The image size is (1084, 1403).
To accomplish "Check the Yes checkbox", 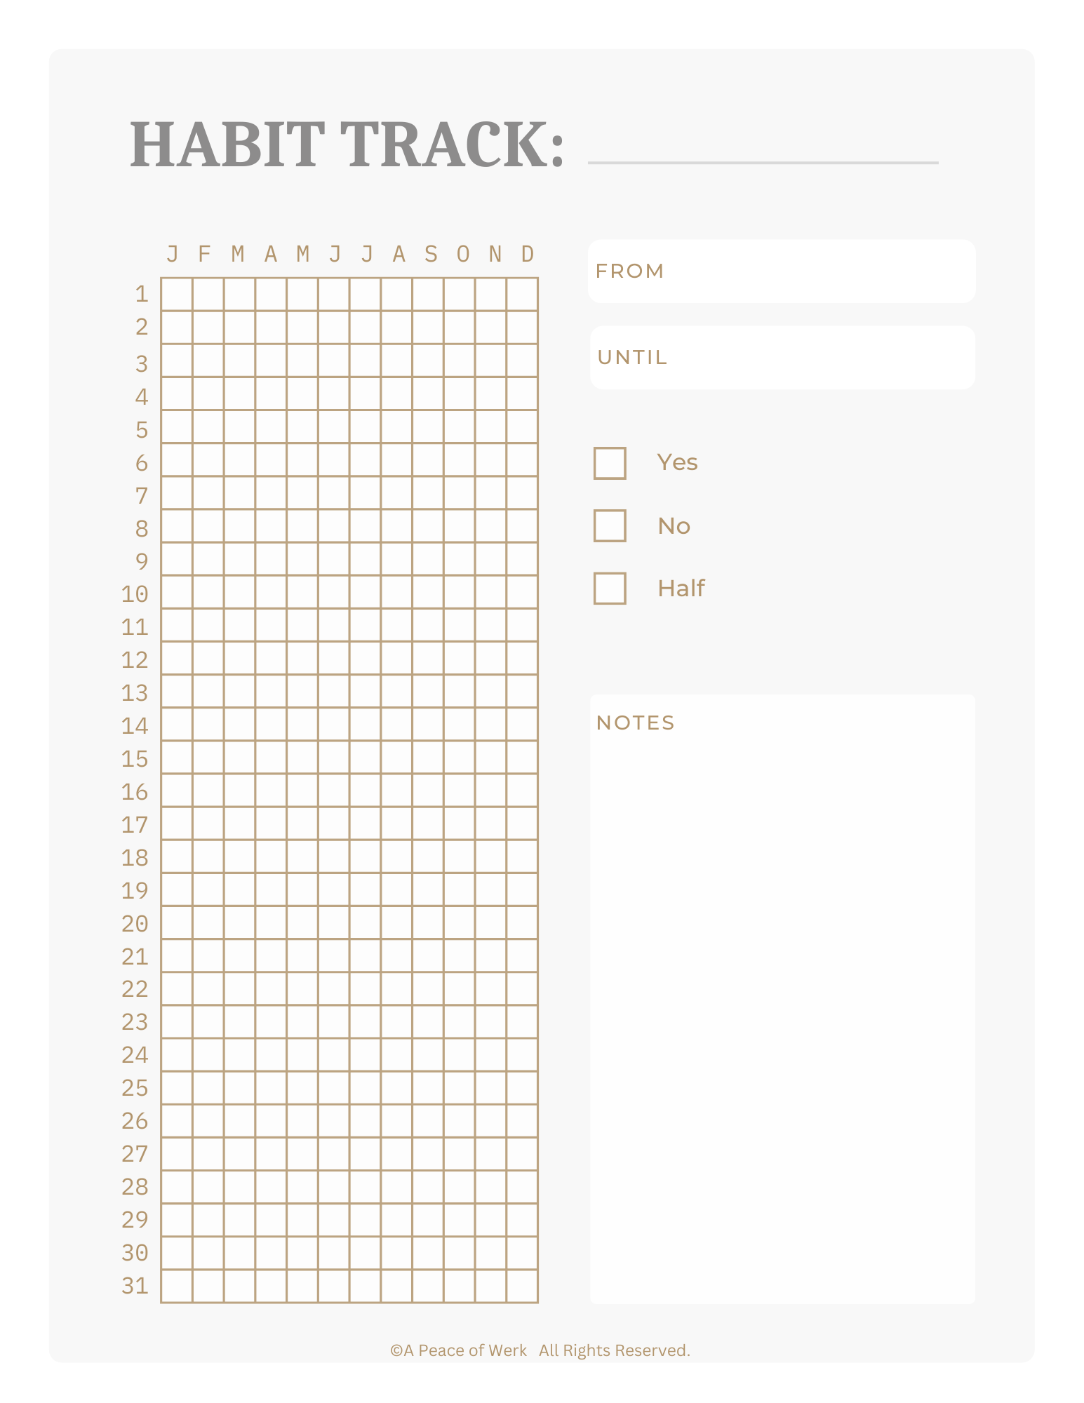I will pos(609,463).
